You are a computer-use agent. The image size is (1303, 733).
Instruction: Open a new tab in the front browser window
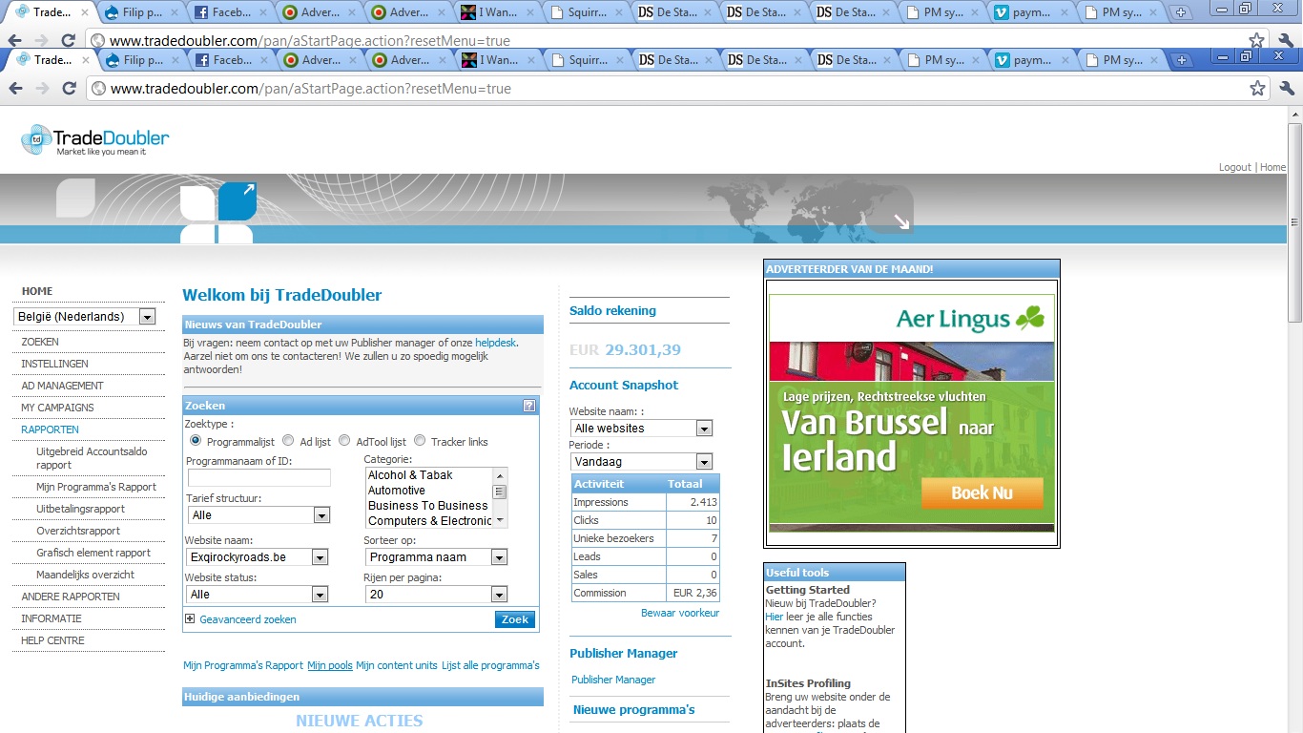point(1181,60)
